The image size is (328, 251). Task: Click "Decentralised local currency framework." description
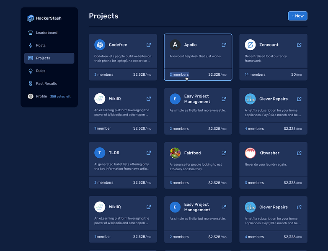pyautogui.click(x=266, y=59)
